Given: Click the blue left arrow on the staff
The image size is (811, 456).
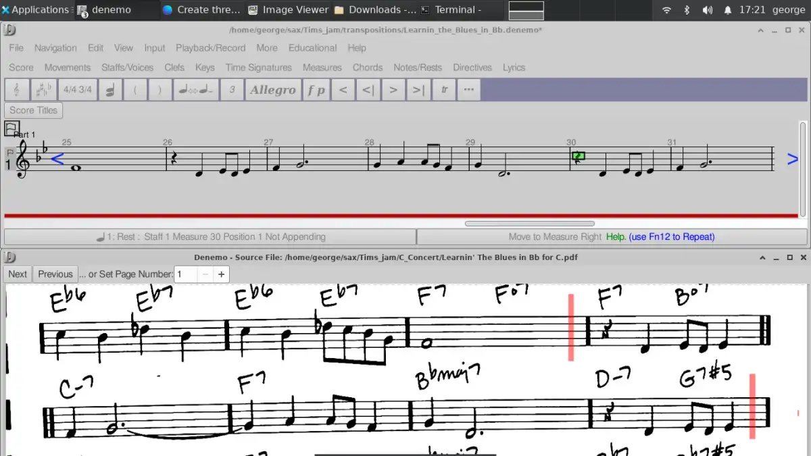Looking at the screenshot, I should 57,159.
